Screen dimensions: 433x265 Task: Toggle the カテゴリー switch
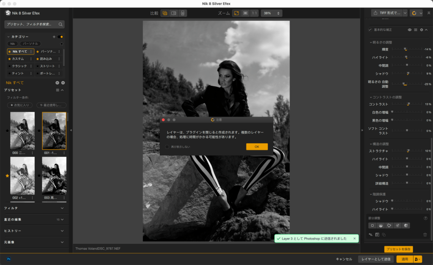(60, 37)
